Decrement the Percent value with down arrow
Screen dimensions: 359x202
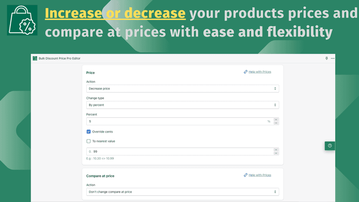click(276, 123)
